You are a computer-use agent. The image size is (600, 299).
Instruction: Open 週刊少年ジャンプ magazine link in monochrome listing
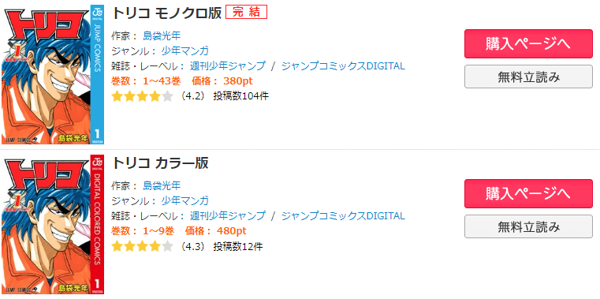click(228, 65)
